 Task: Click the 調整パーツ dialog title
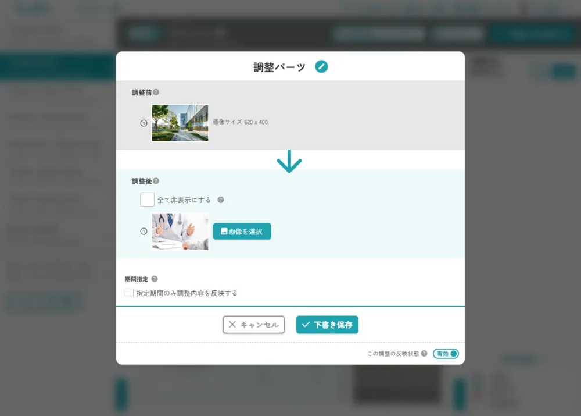coord(279,67)
